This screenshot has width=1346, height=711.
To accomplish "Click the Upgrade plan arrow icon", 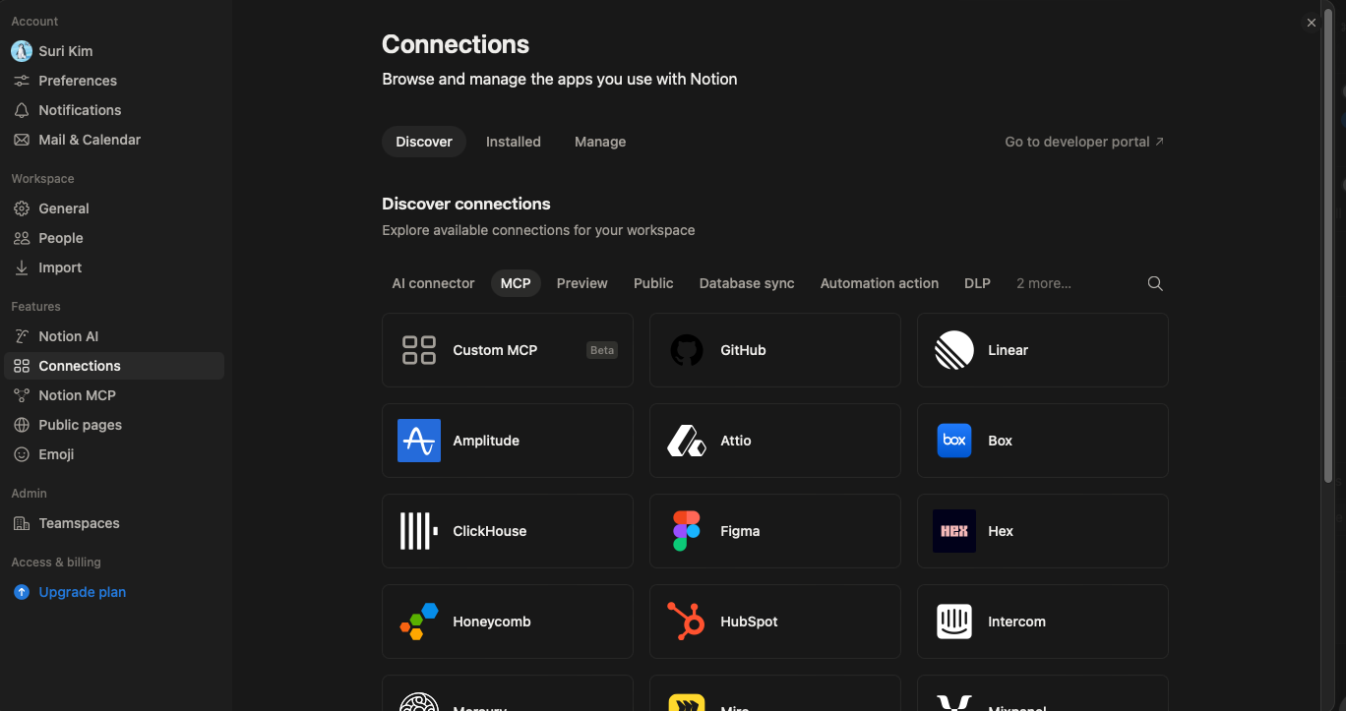I will pyautogui.click(x=22, y=592).
